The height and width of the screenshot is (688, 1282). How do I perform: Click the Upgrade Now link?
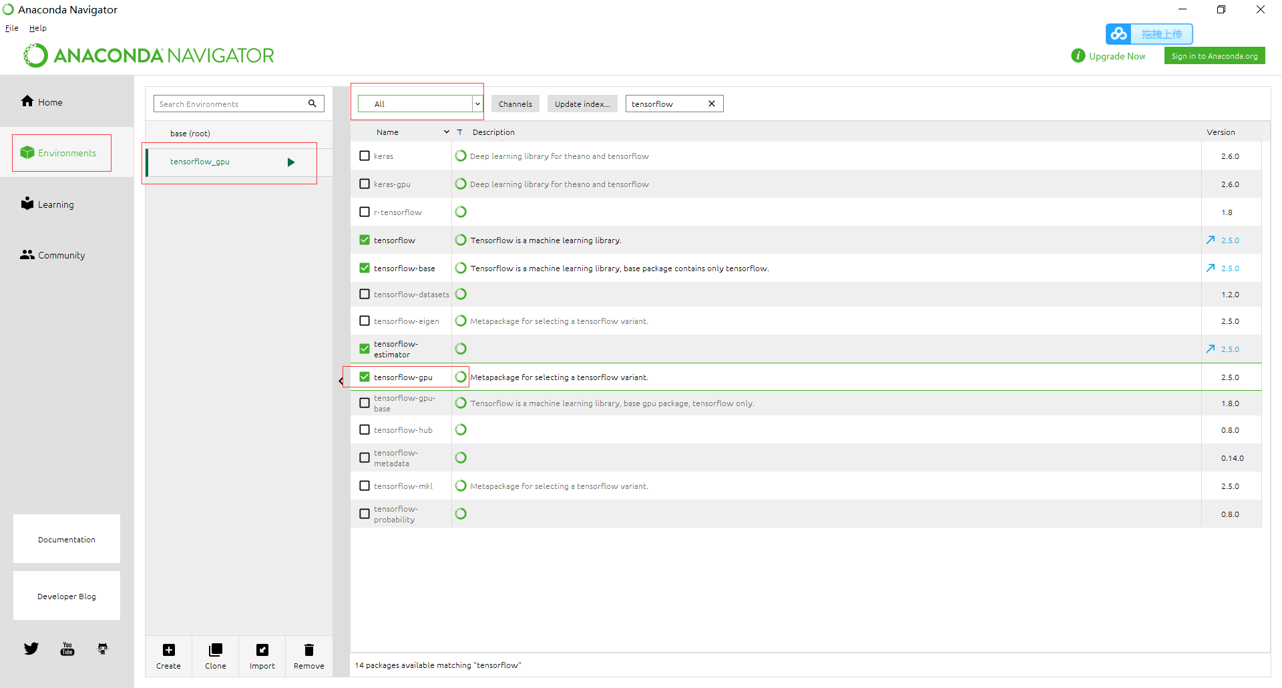tap(1117, 56)
